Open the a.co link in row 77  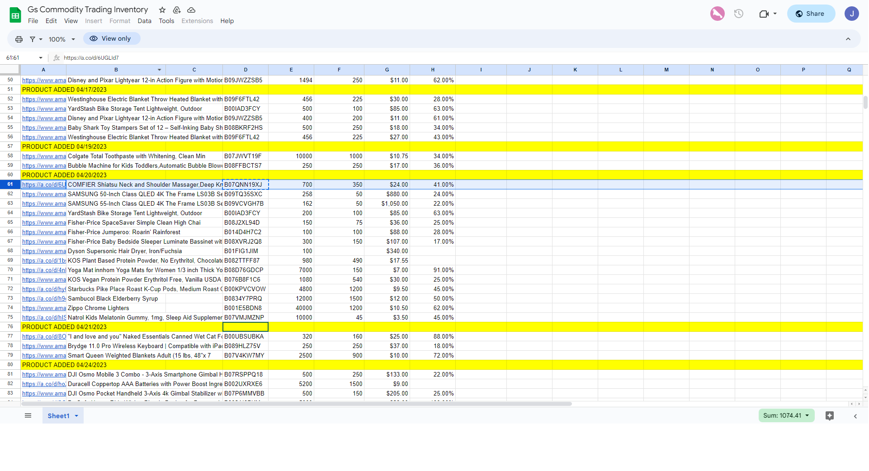click(x=44, y=336)
